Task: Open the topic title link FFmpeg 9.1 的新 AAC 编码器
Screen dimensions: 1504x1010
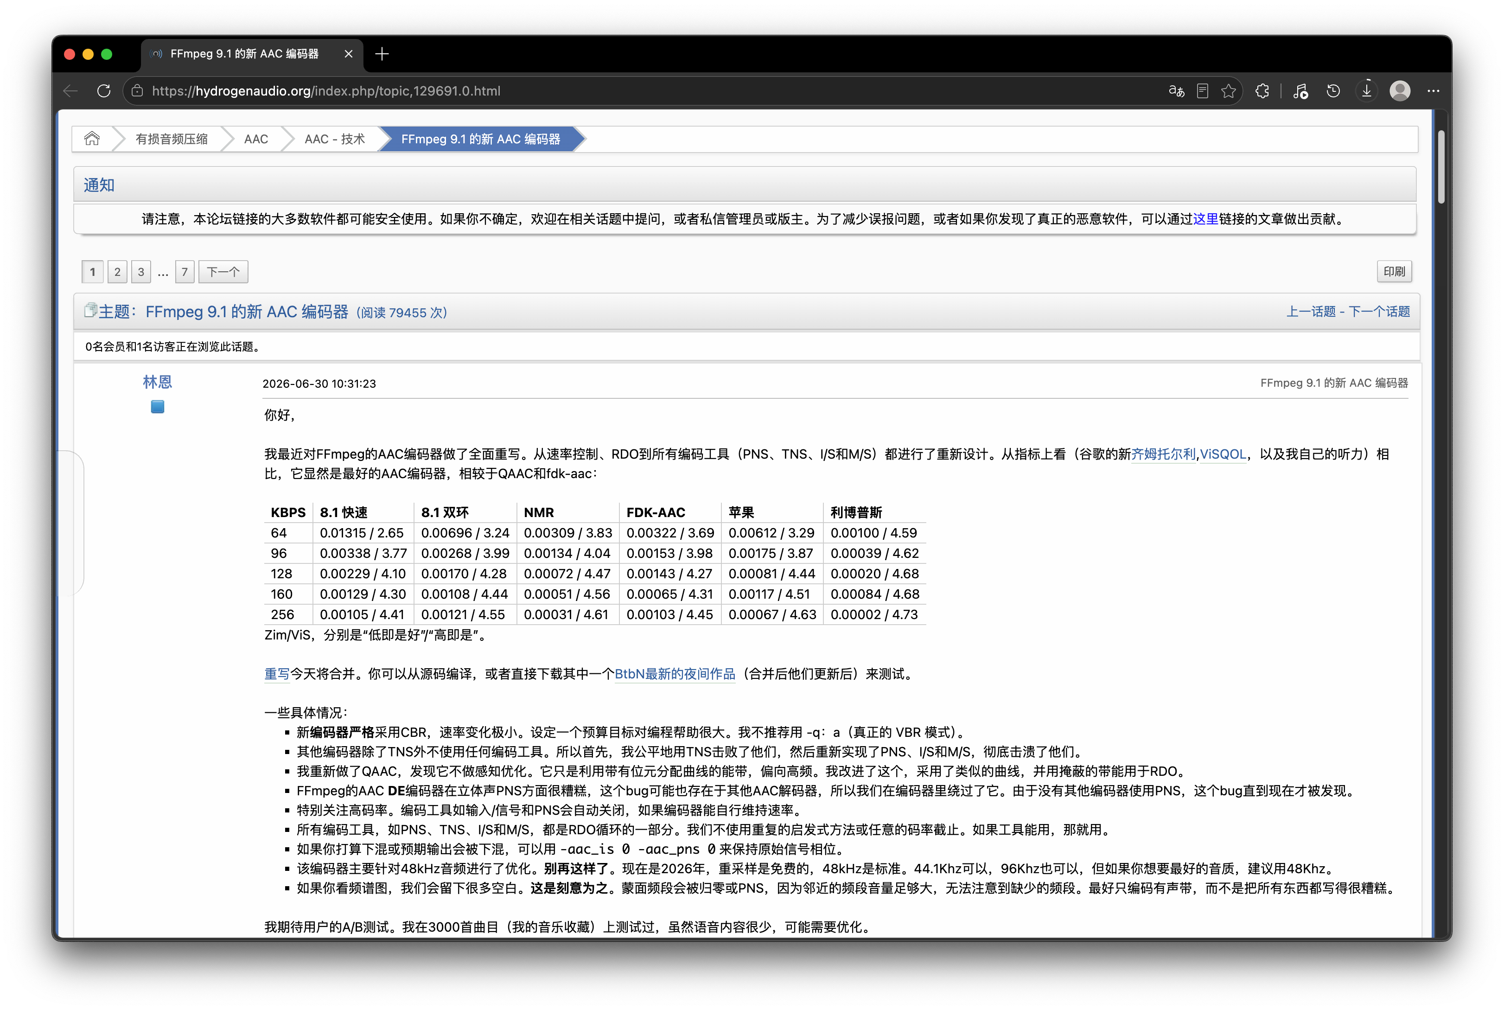Action: click(247, 312)
